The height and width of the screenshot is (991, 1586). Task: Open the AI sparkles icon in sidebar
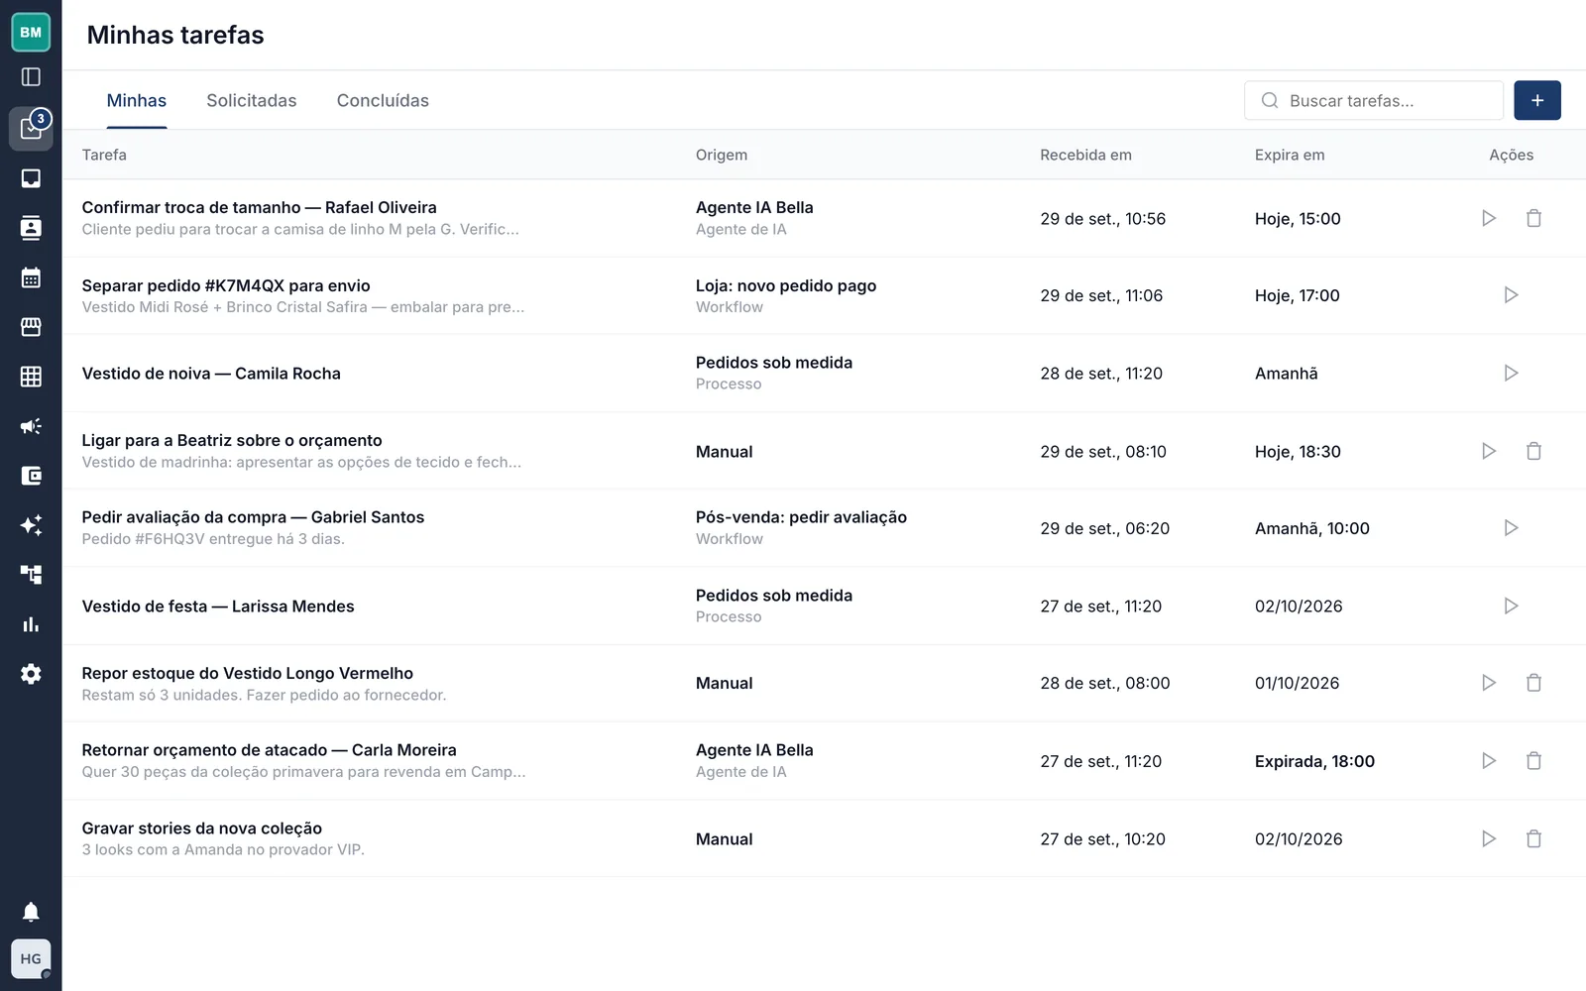(31, 525)
